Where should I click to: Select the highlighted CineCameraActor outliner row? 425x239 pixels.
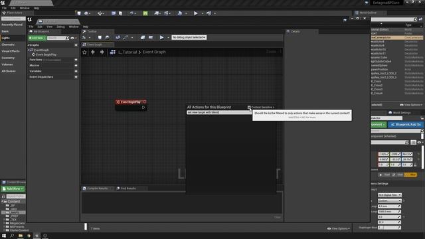pos(397,38)
